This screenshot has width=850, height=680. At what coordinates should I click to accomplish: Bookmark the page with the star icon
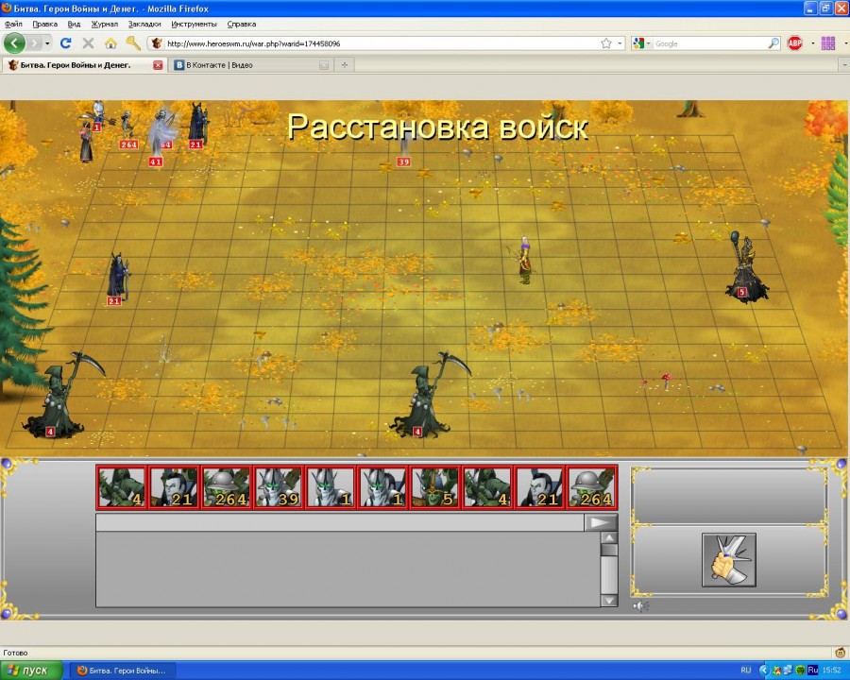click(x=606, y=43)
